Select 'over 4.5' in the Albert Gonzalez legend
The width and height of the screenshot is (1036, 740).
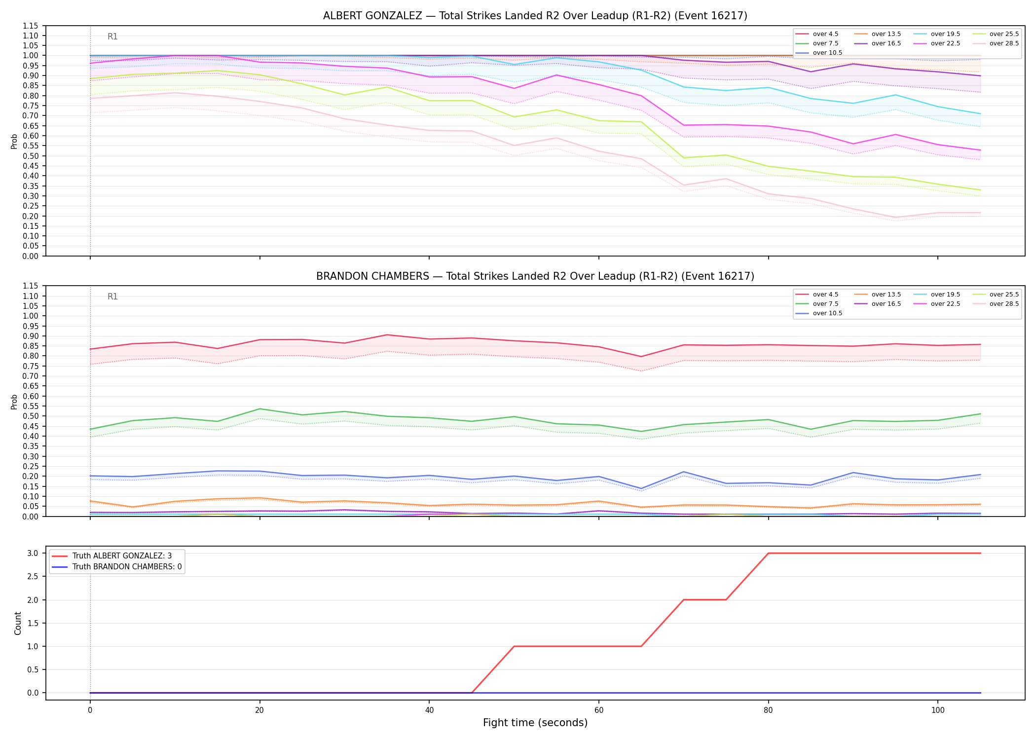pos(817,34)
